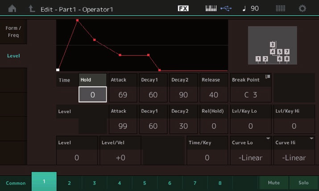The height and width of the screenshot is (191, 319).
Task: Select operator 8 in the algorithm diagram
Action: point(287,59)
